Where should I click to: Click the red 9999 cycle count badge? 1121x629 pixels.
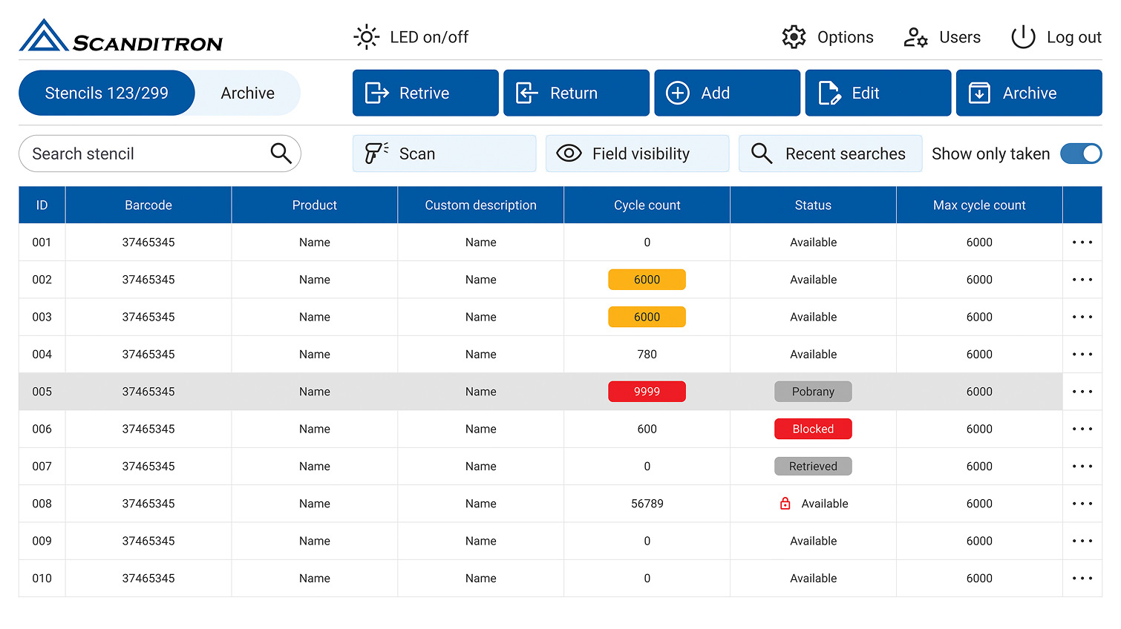[x=647, y=392]
